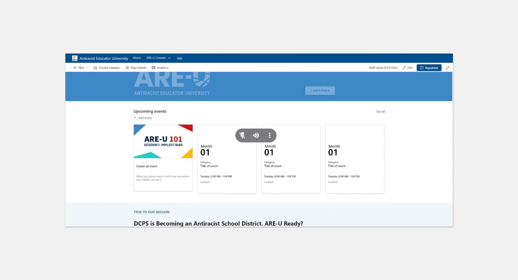Click the Antiracist Educator University site title
This screenshot has width=518, height=280.
pyautogui.click(x=104, y=59)
